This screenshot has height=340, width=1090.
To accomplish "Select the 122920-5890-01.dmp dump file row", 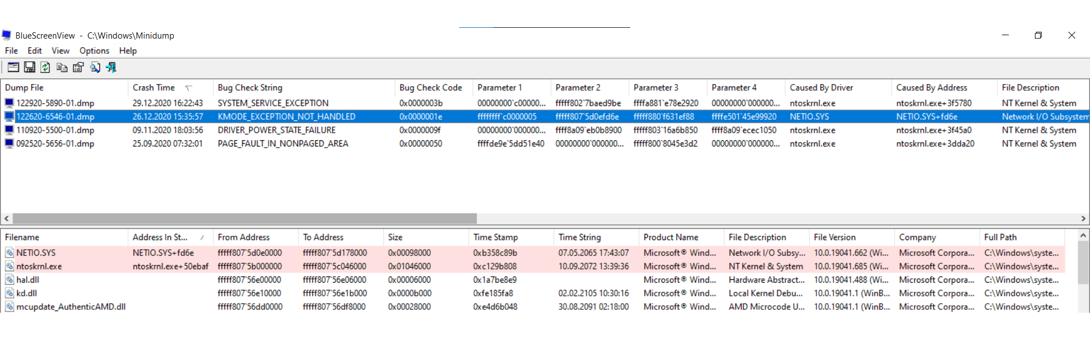I will [x=545, y=103].
